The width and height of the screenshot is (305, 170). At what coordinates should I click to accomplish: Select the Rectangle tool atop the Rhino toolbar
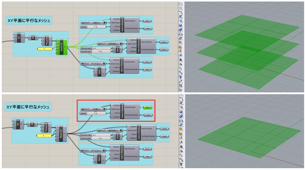point(181,4)
